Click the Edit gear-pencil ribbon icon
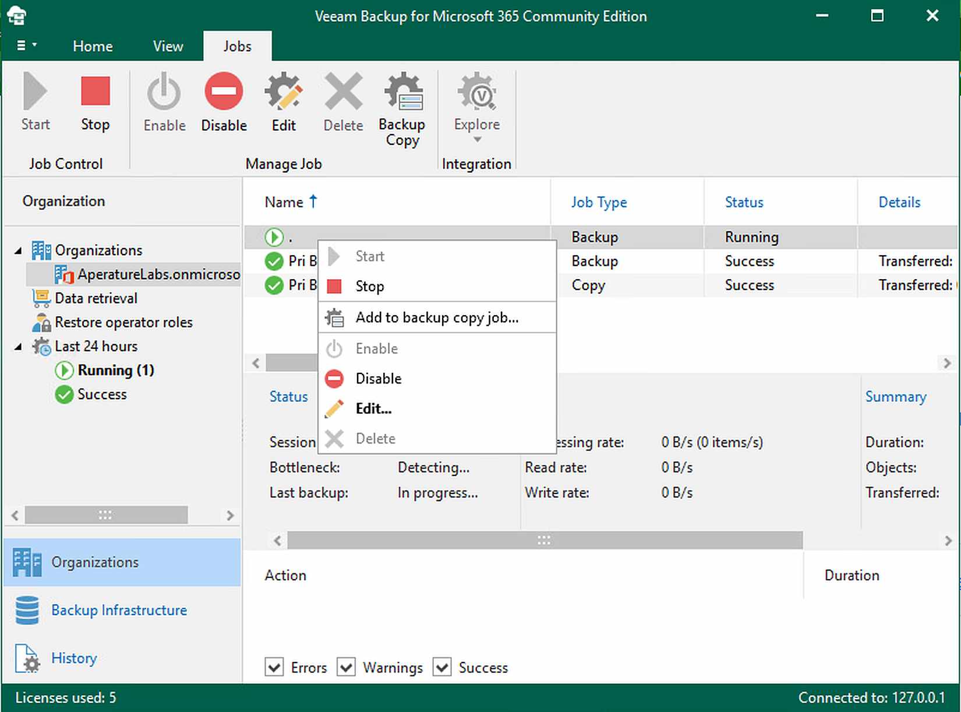 [284, 91]
